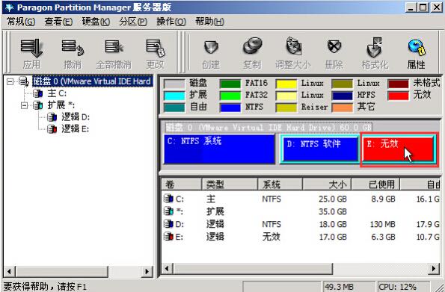Viewport: 445px width, 292px height.
Task: Click right arrow of volume table scrollbar
Action: tap(434, 268)
